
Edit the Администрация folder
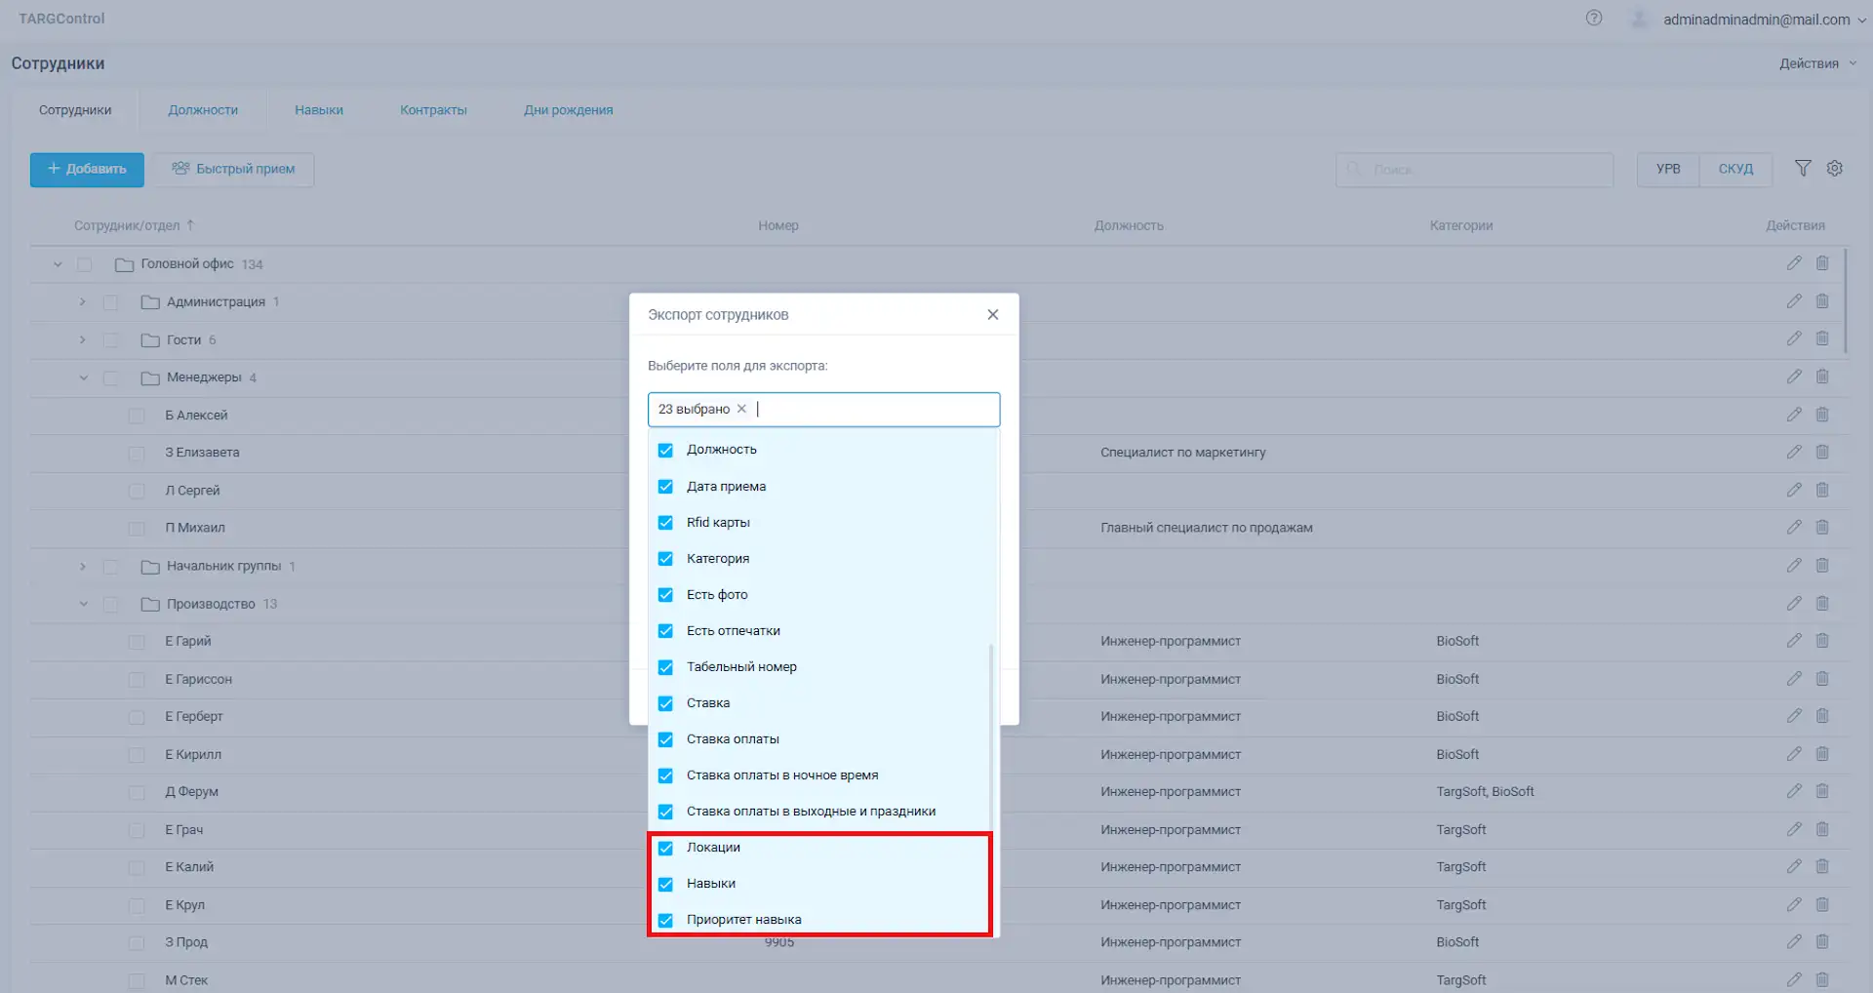[1794, 301]
